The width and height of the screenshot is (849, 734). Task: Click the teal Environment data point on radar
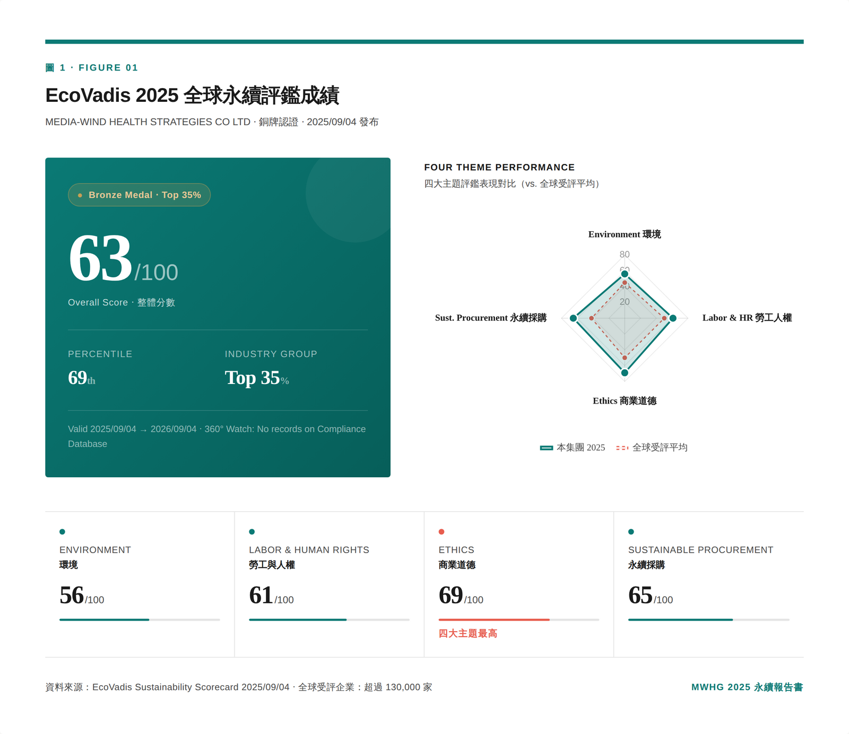pyautogui.click(x=625, y=274)
